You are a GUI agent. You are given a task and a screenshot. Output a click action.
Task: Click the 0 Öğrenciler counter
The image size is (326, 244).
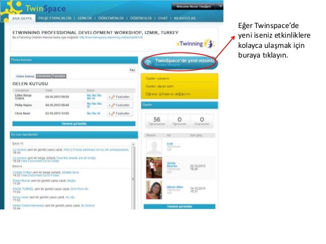point(179,121)
